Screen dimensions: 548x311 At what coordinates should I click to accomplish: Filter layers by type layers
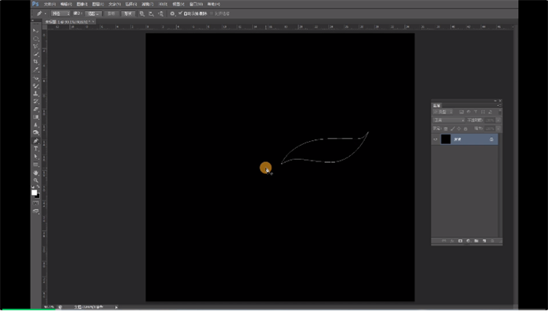(475, 111)
